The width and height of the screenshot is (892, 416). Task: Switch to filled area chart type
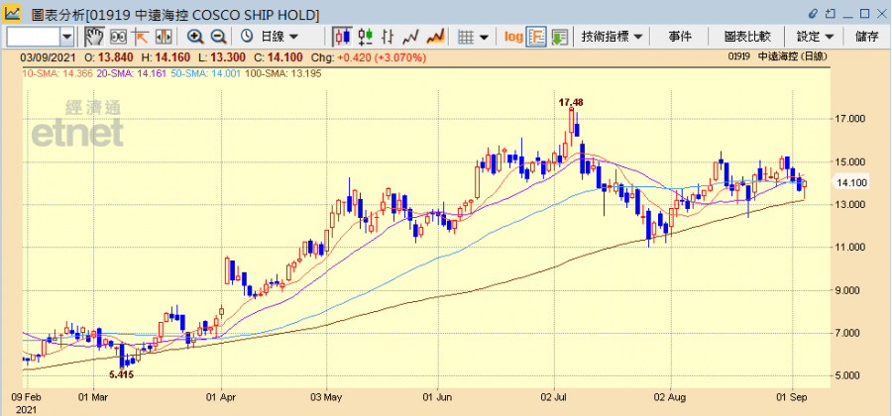point(435,37)
